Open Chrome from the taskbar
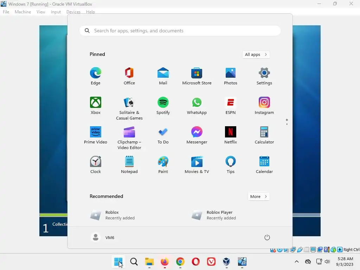Screen dimensions: 360x270 pyautogui.click(x=180, y=262)
